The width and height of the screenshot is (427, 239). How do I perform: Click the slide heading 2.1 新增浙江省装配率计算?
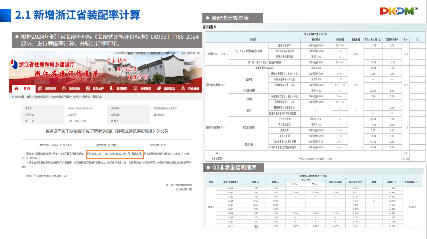pos(78,15)
